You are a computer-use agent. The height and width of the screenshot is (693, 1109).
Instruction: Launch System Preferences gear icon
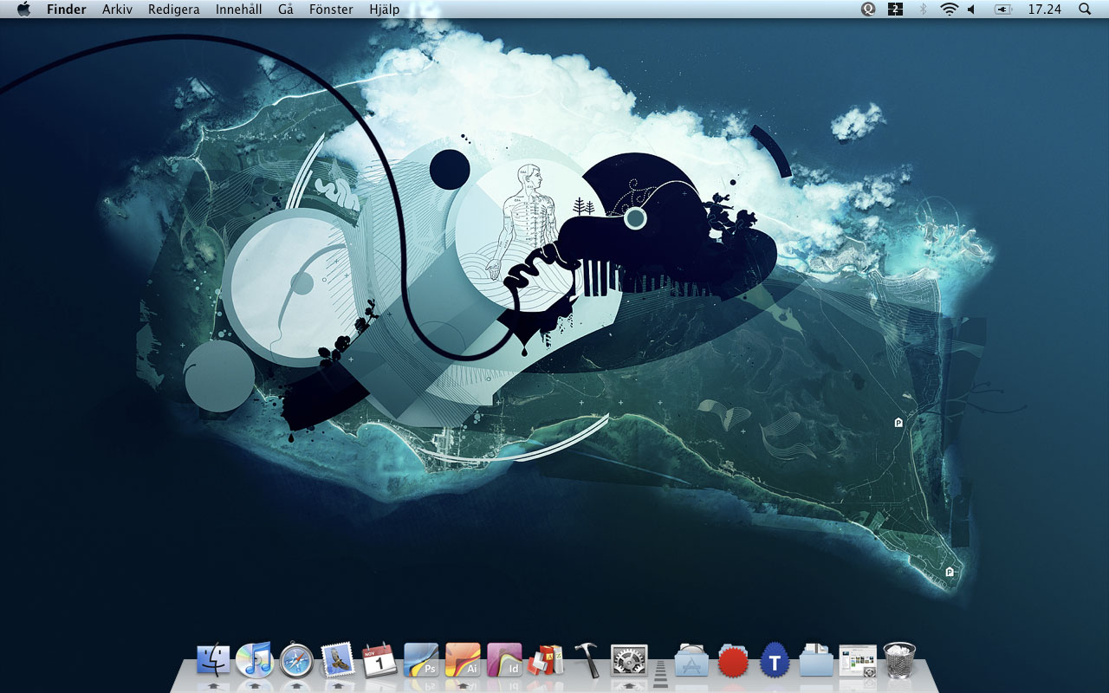[629, 661]
